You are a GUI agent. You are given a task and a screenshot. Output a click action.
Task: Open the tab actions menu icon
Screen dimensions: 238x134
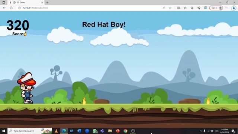pyautogui.click(x=4, y=3)
